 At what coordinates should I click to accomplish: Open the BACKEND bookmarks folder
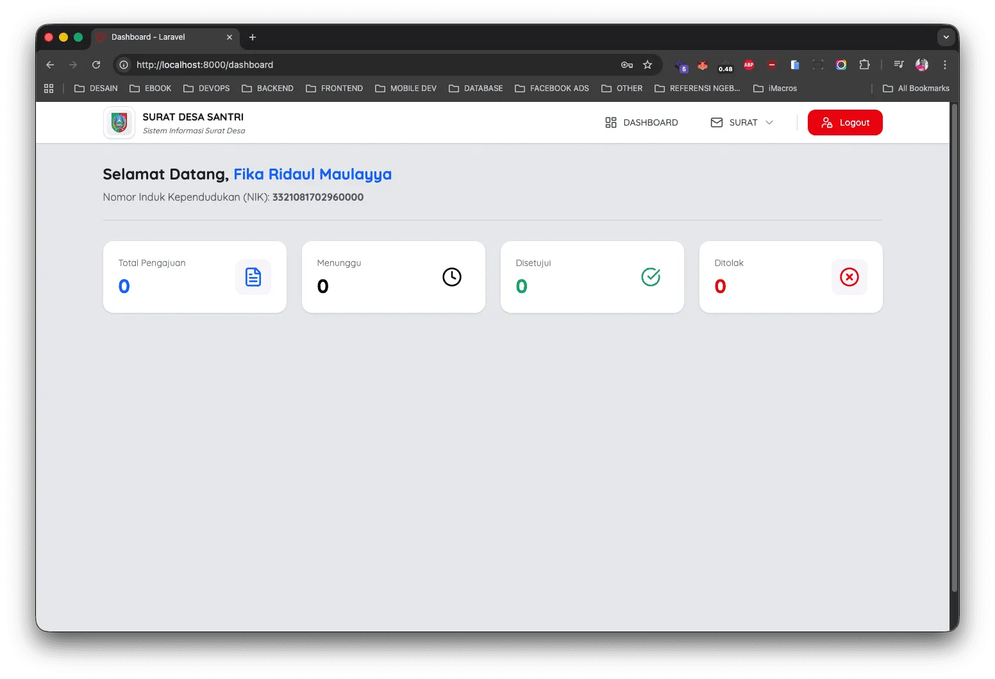pos(267,88)
